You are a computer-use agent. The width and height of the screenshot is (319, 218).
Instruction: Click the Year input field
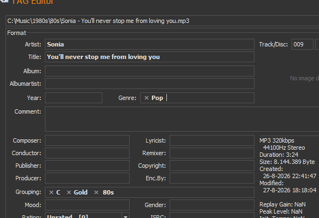coord(73,98)
